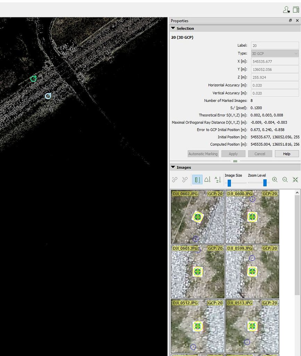Screen dimensions: 301x356
Task: Select the link images chain icon
Action: click(x=175, y=179)
